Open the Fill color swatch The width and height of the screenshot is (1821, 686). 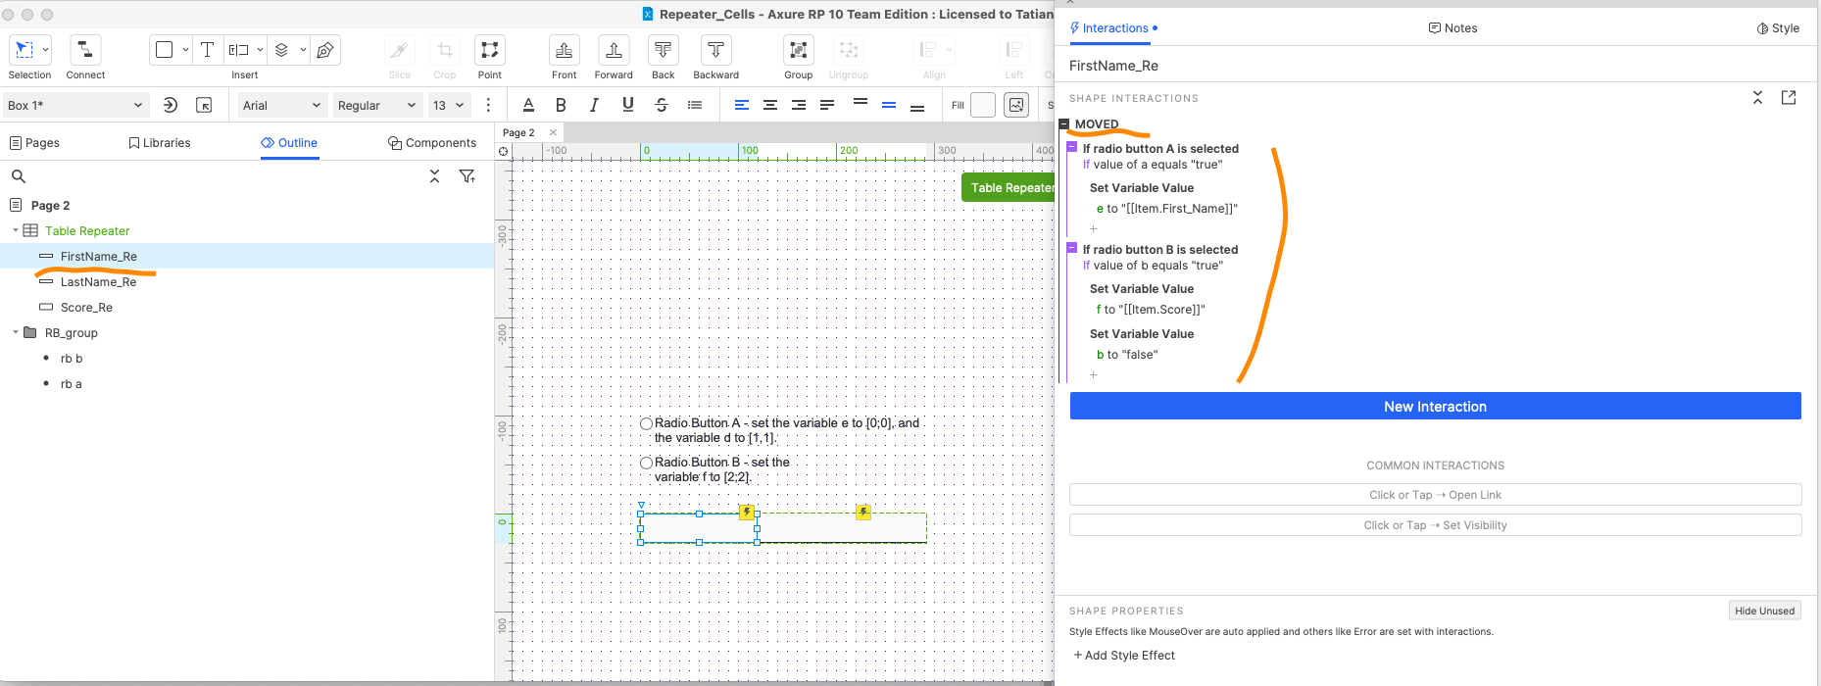982,105
